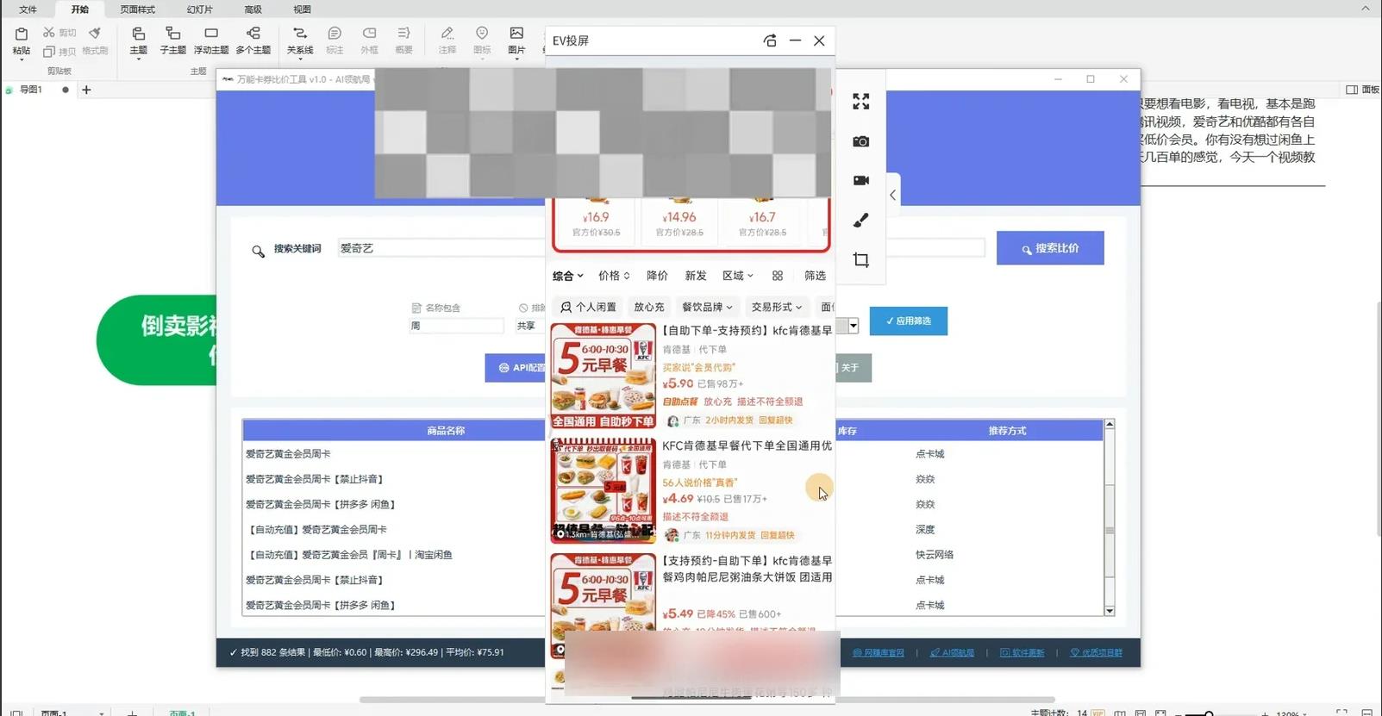Open the 关系线 dropdown arrow
The height and width of the screenshot is (716, 1382).
pos(300,60)
